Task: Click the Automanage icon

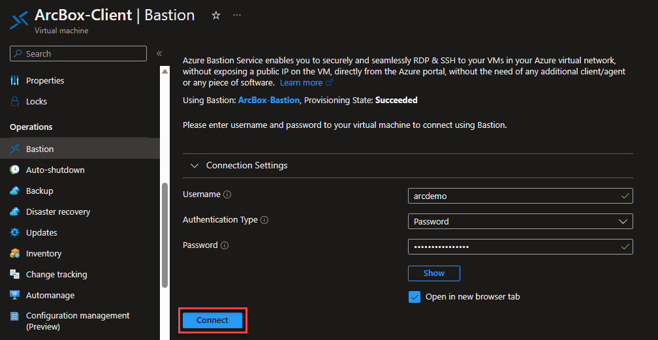Action: tap(14, 295)
